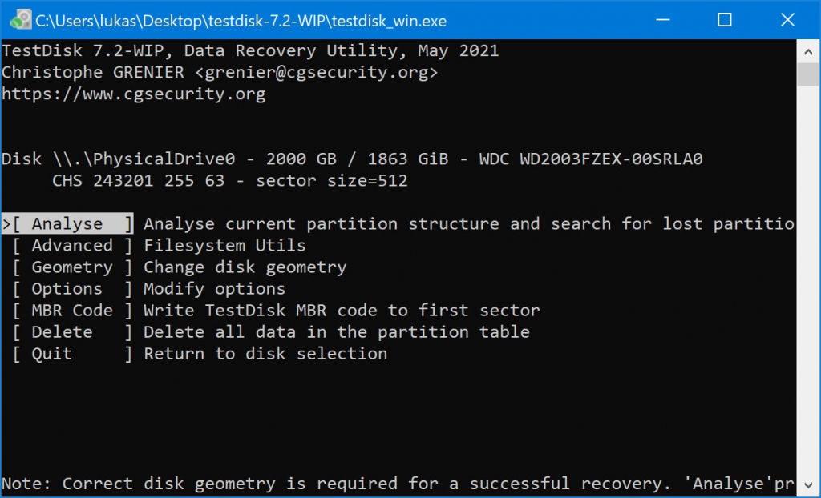Screen dimensions: 821x498
Task: Click the cgsecurity.org website URL
Action: (134, 94)
